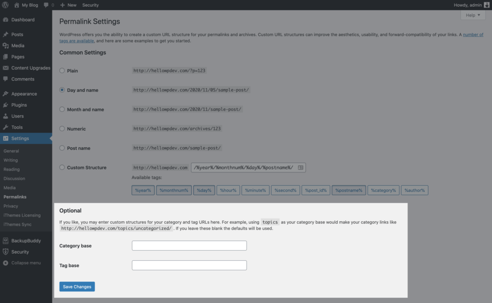Open iThemes Licensing submenu item
Viewport: 492px width, 303px height.
click(22, 215)
